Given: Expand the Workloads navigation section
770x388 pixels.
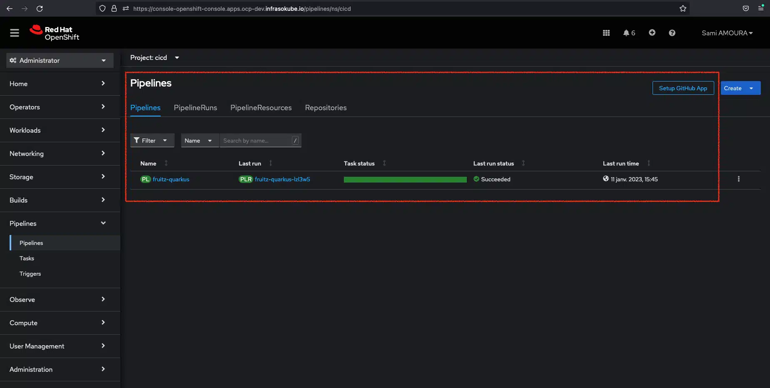Looking at the screenshot, I should coord(60,130).
